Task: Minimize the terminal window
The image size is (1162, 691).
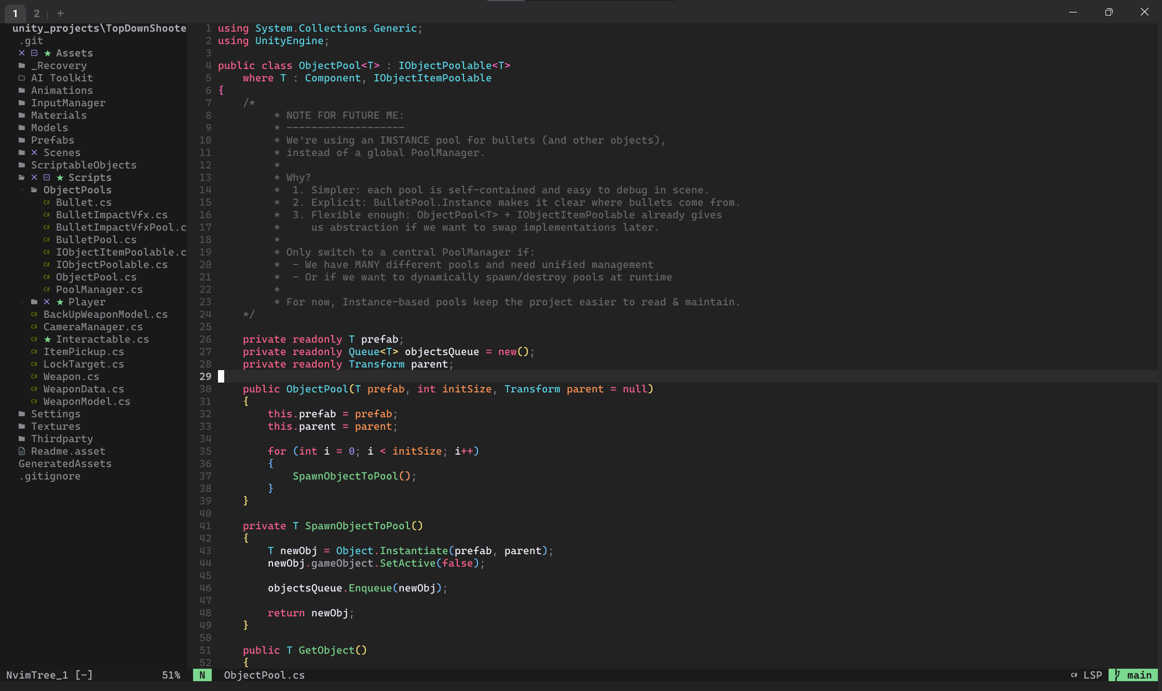Action: coord(1073,12)
